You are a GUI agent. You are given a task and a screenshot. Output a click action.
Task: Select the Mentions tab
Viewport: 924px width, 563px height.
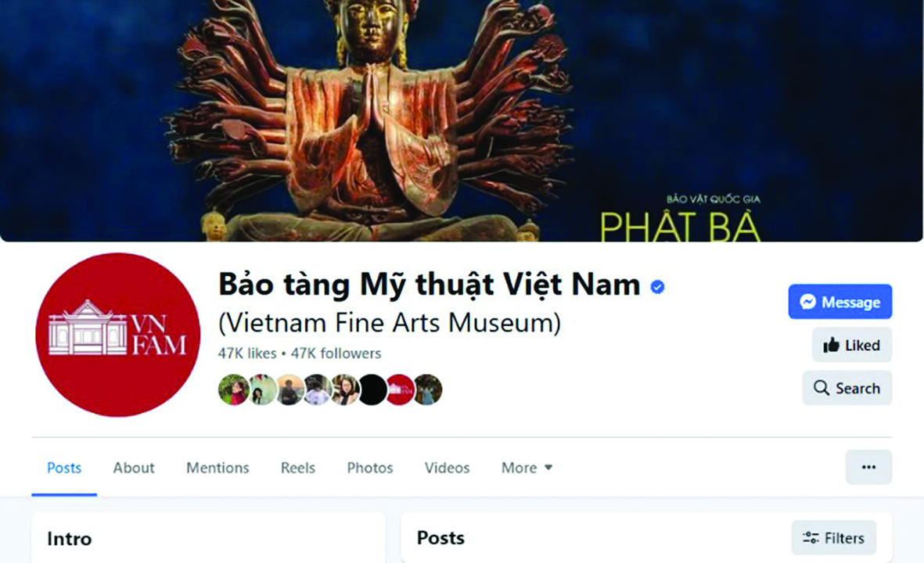coord(218,468)
